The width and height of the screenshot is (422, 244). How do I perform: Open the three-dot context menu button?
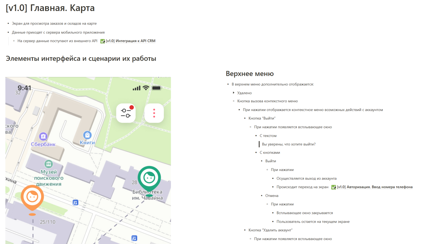[154, 113]
